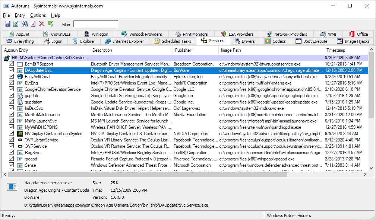
Task: Click the binoculars Find icon
Action: point(25,24)
